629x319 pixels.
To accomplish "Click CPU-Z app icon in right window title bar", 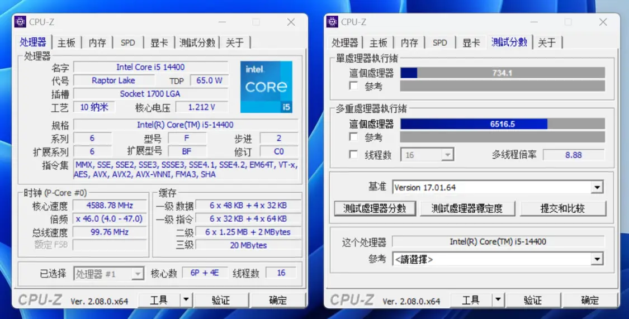I will tap(332, 22).
